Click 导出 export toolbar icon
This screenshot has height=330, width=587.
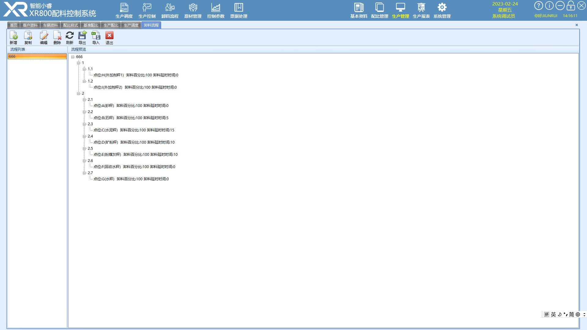click(82, 38)
